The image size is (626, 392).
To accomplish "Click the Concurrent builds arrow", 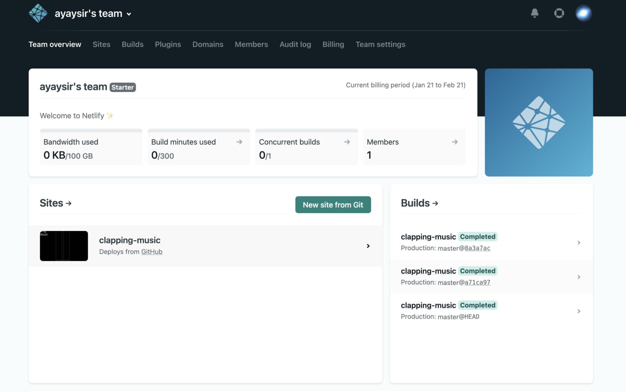I will [x=347, y=142].
